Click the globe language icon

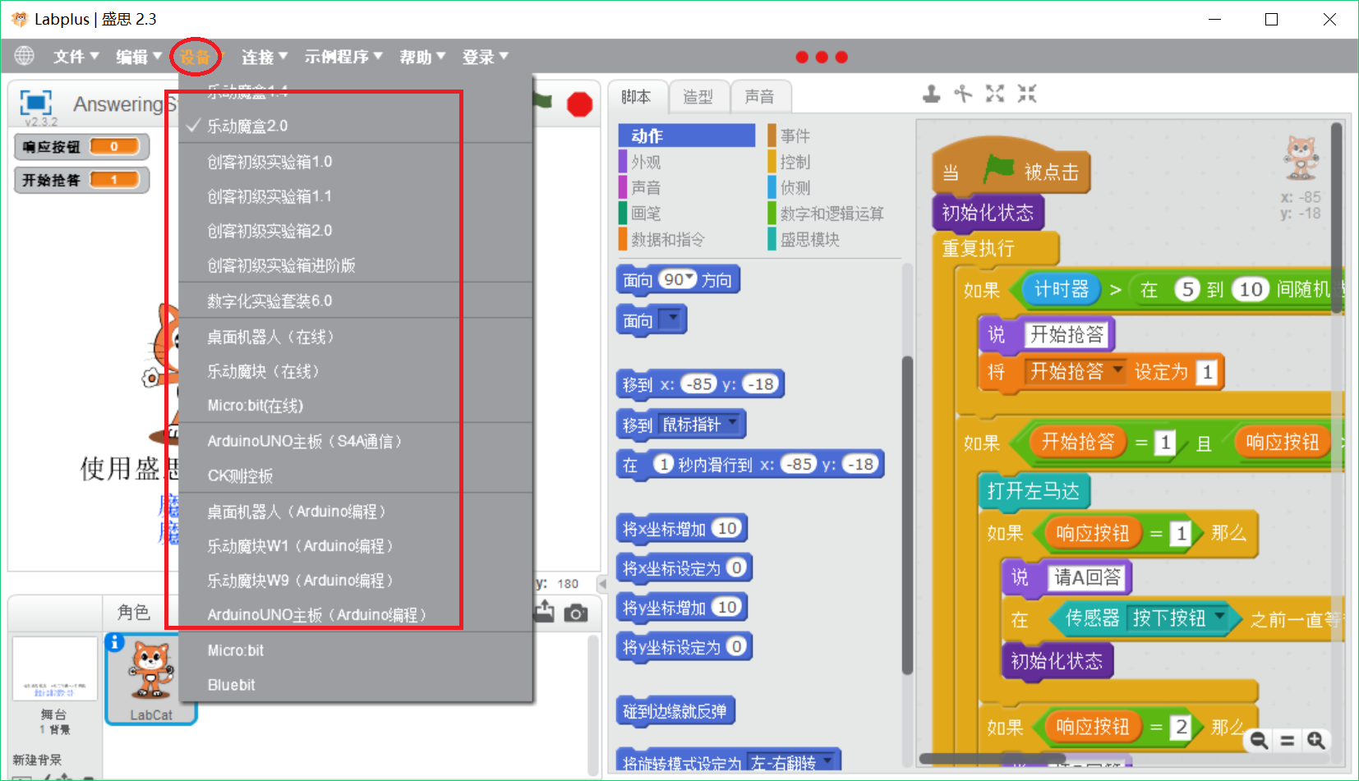(25, 56)
